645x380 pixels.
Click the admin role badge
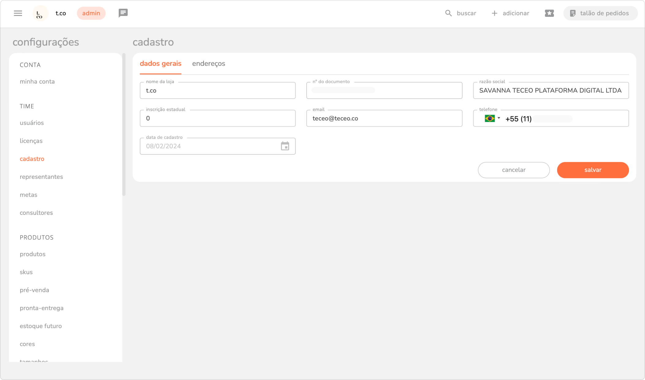(91, 13)
